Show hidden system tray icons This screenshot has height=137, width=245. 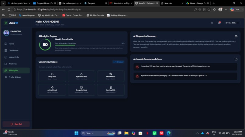[198, 133]
